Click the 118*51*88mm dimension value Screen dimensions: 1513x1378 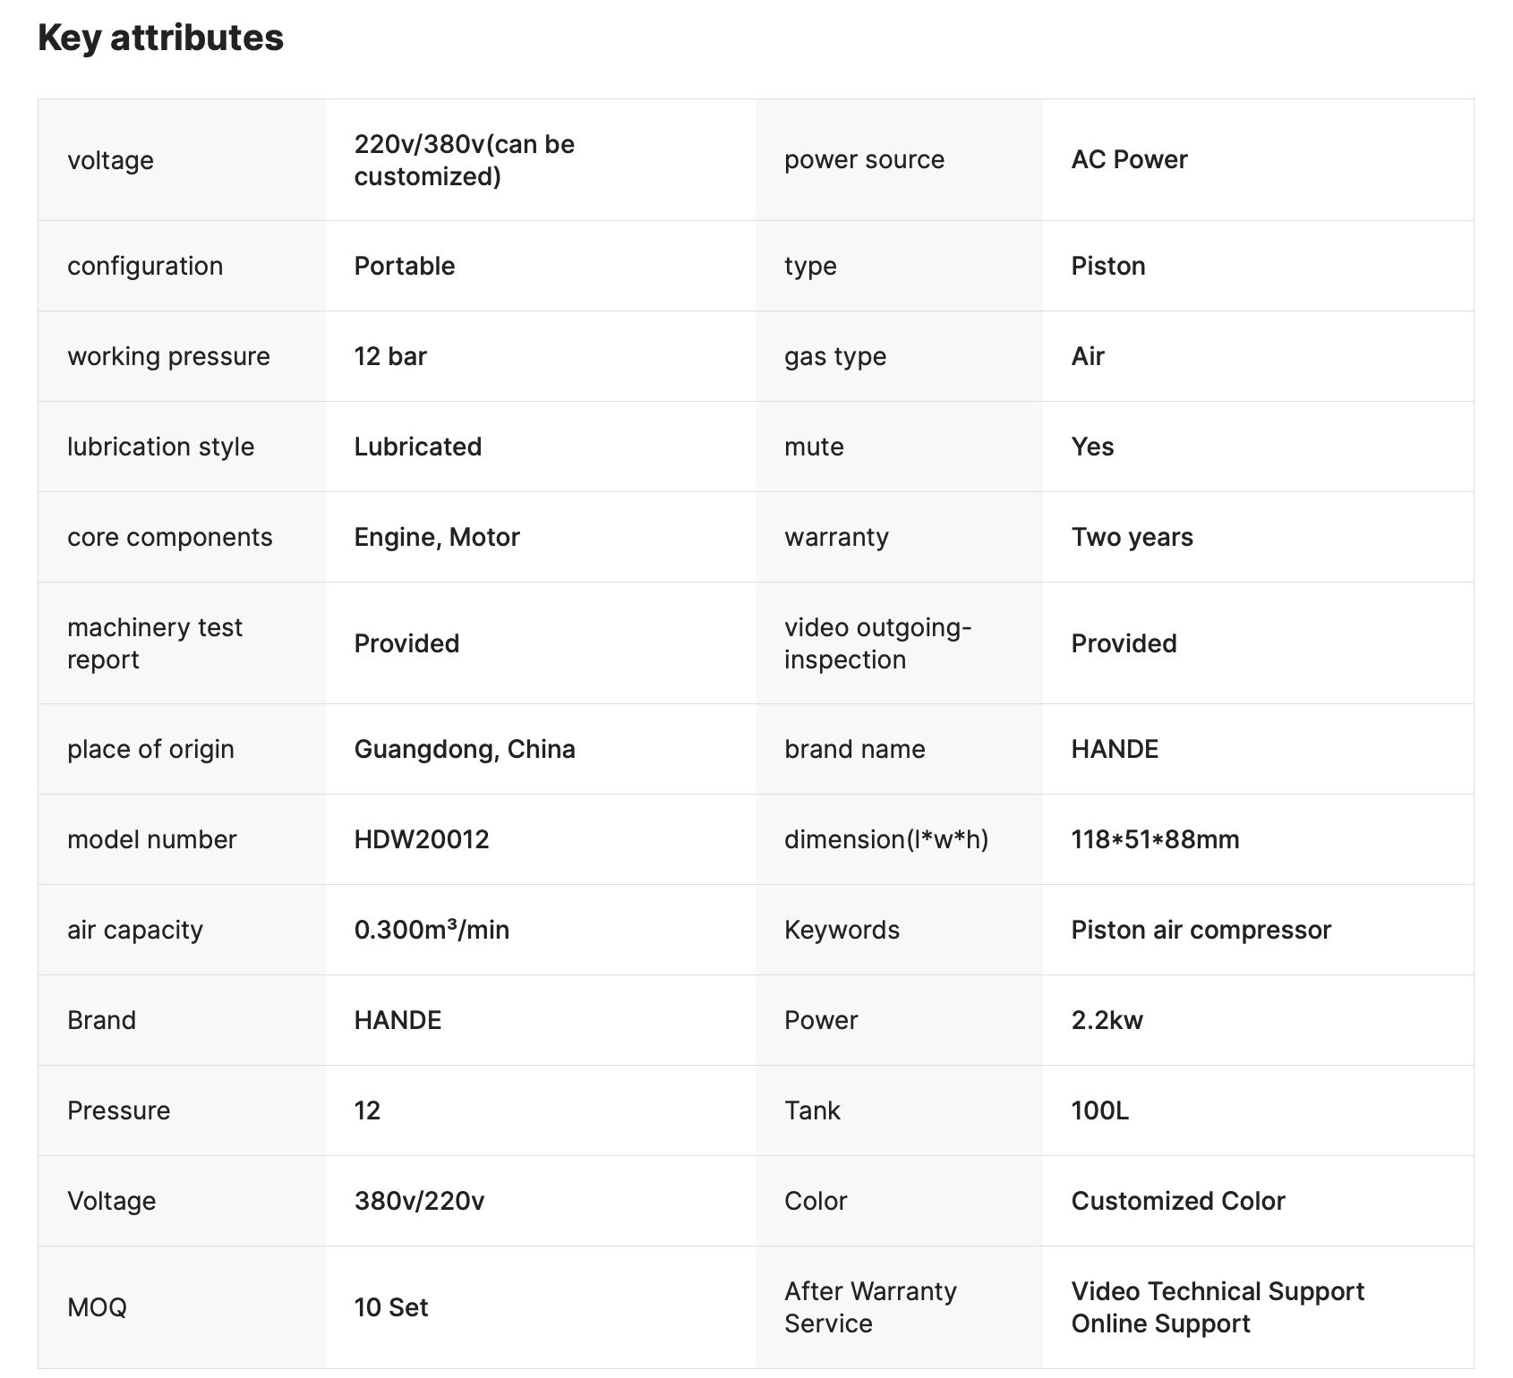1155,839
